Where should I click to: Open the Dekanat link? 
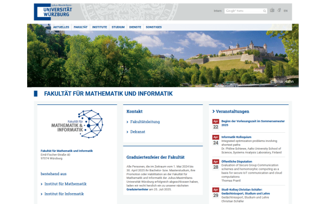pos(137,132)
